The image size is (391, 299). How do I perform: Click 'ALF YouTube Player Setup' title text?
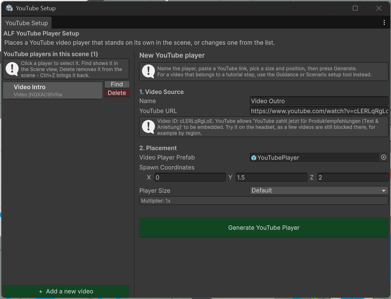tap(41, 33)
